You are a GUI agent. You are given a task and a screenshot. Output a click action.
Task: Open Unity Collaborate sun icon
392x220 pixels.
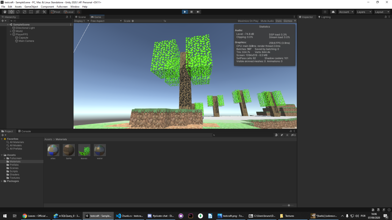[325, 12]
